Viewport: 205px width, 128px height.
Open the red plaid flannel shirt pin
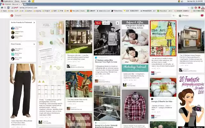(x=135, y=107)
